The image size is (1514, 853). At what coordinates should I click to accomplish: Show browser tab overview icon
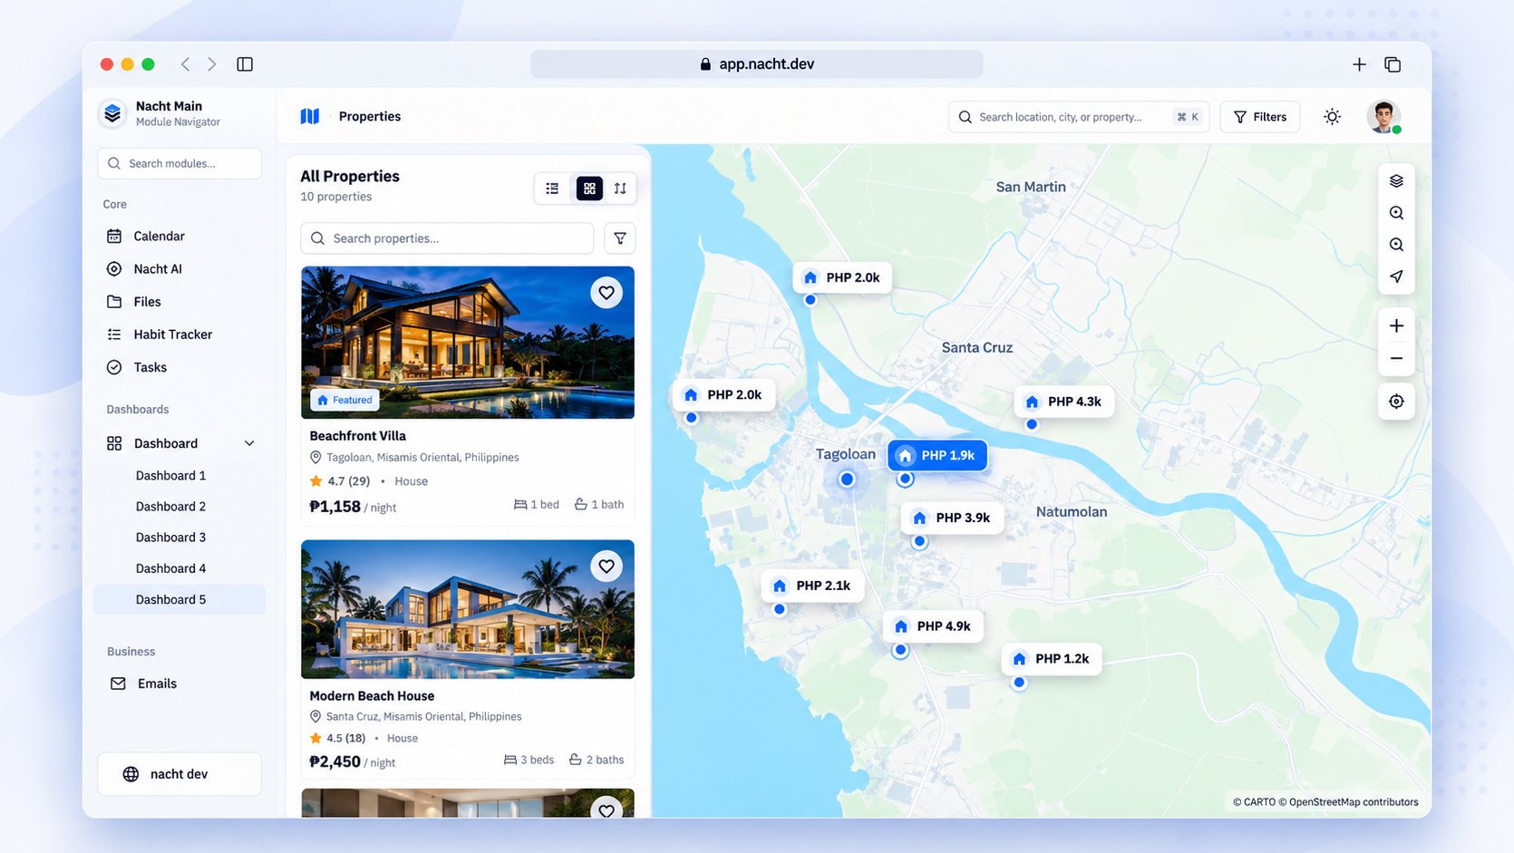click(x=1393, y=64)
